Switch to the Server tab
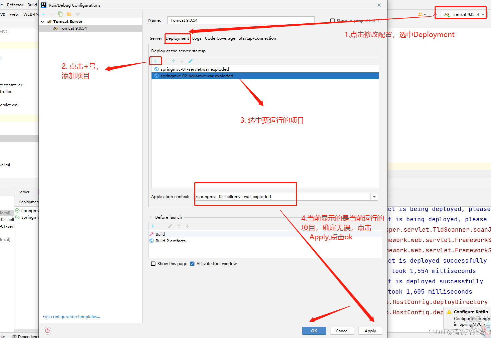 pyautogui.click(x=156, y=38)
